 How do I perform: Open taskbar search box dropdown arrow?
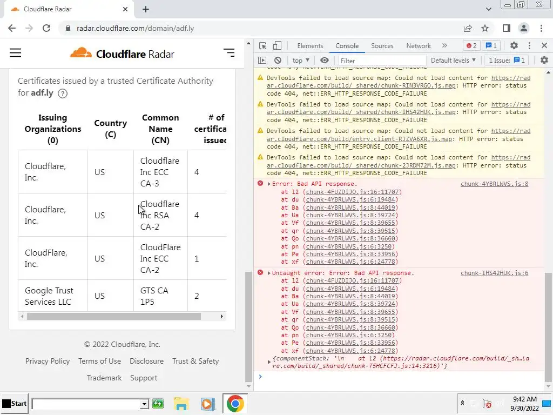click(x=144, y=404)
